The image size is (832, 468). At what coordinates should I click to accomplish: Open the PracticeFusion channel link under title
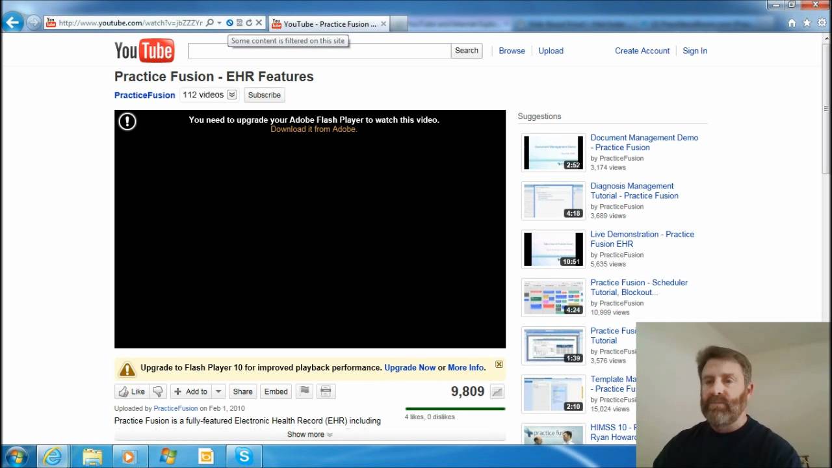point(144,95)
